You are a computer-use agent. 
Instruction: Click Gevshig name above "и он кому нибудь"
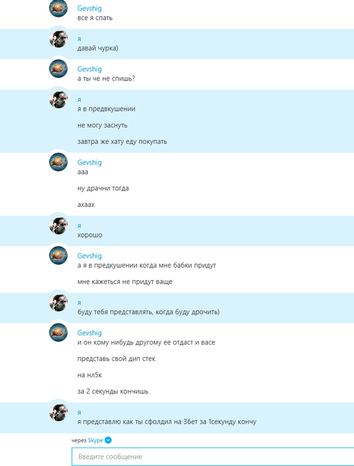pos(89,333)
